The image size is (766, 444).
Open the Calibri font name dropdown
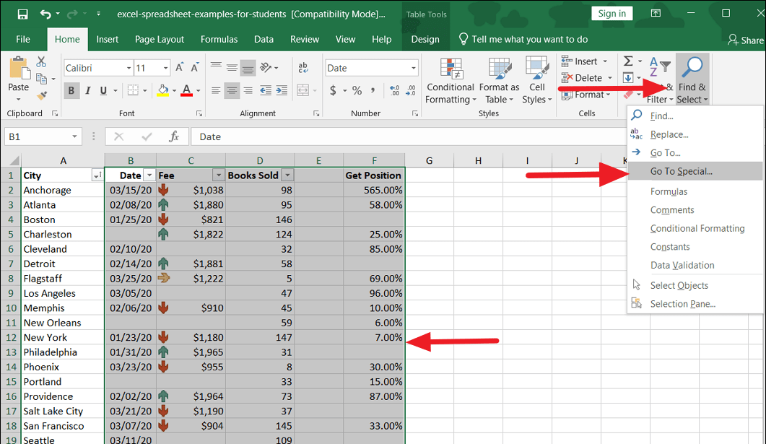(129, 68)
